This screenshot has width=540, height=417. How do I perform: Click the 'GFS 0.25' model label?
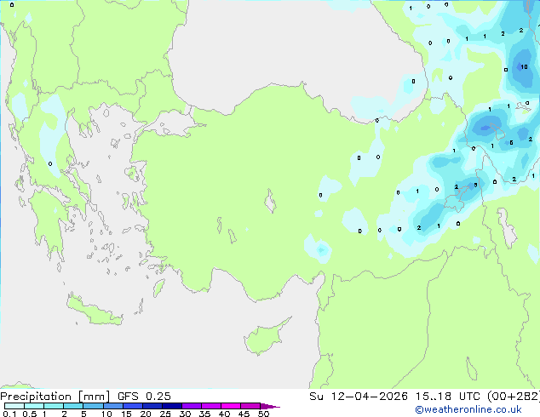(x=144, y=397)
